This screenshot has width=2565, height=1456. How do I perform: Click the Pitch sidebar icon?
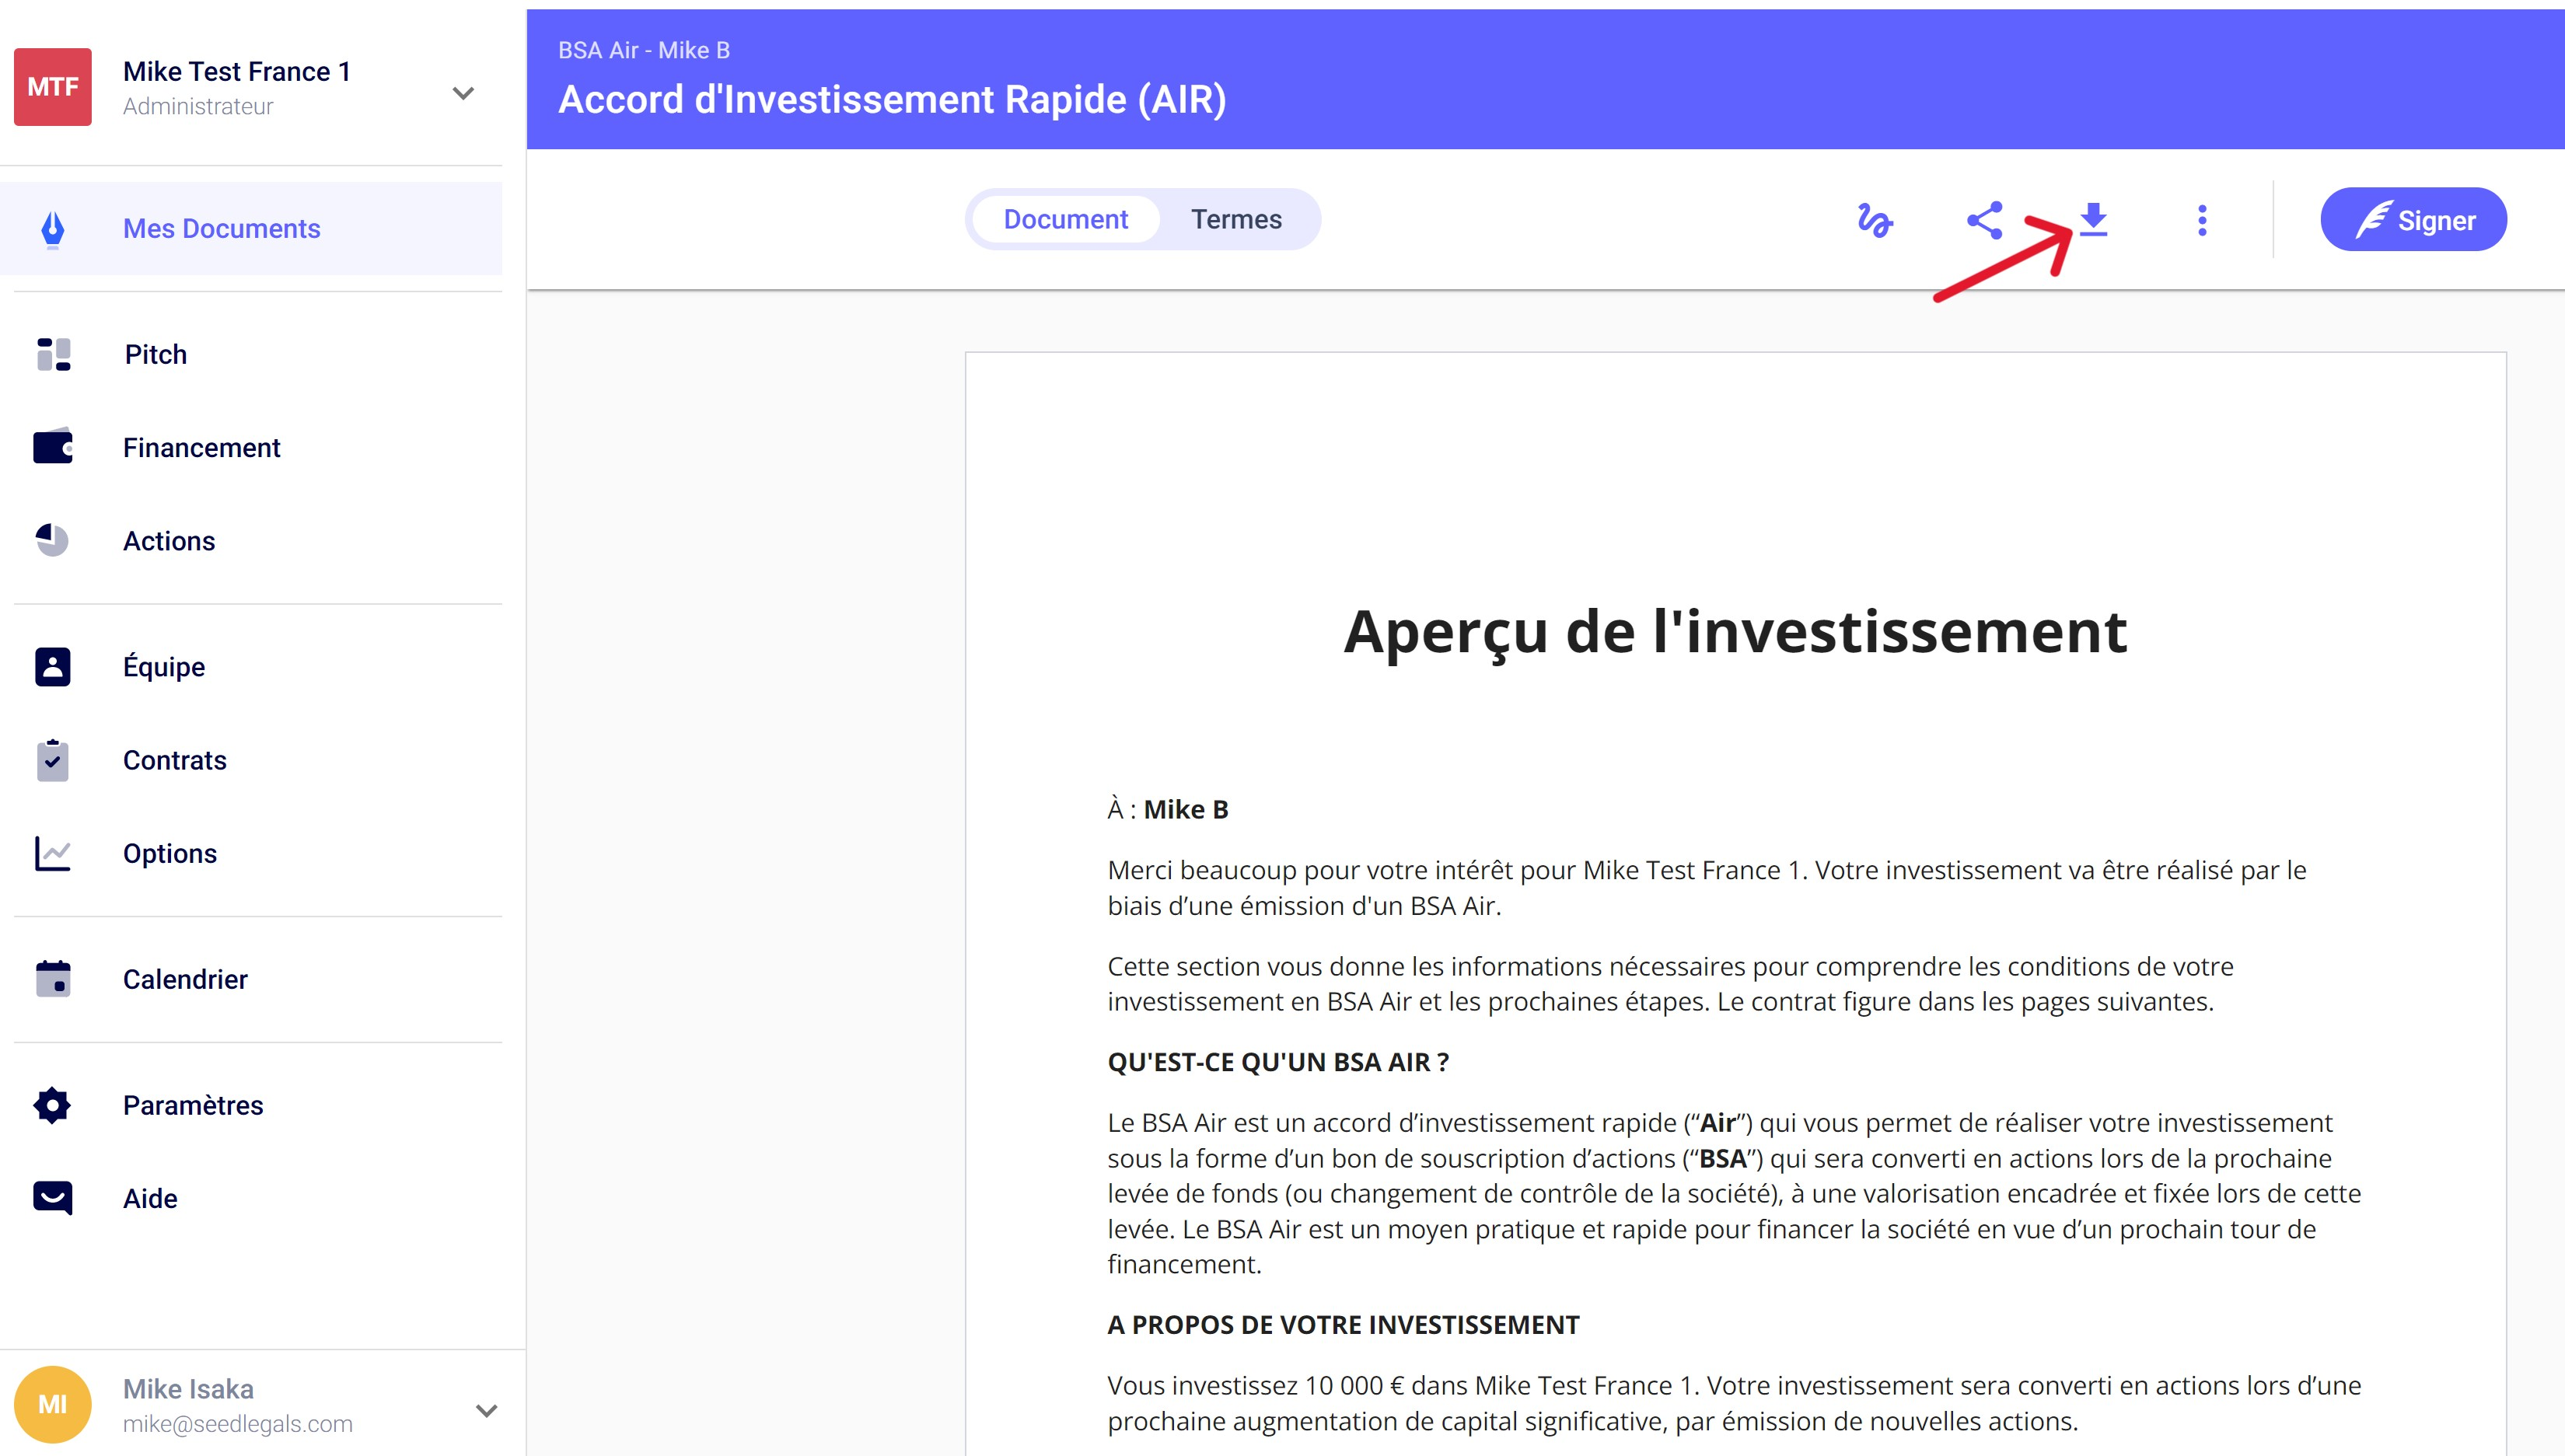[x=53, y=354]
